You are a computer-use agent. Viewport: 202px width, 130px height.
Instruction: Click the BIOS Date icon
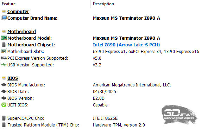coord(4,92)
